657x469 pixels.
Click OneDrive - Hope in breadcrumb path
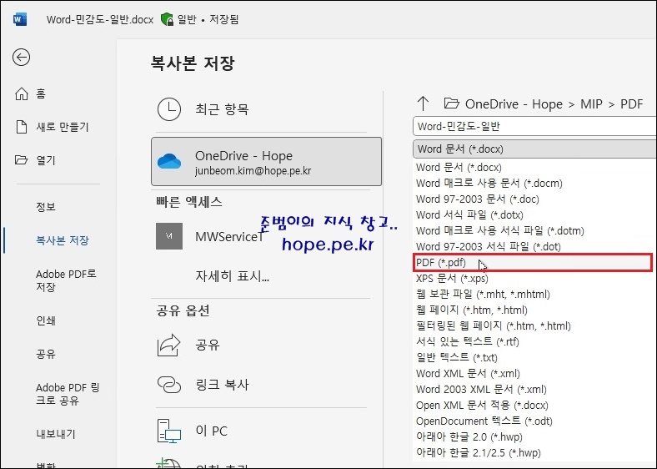pos(514,104)
